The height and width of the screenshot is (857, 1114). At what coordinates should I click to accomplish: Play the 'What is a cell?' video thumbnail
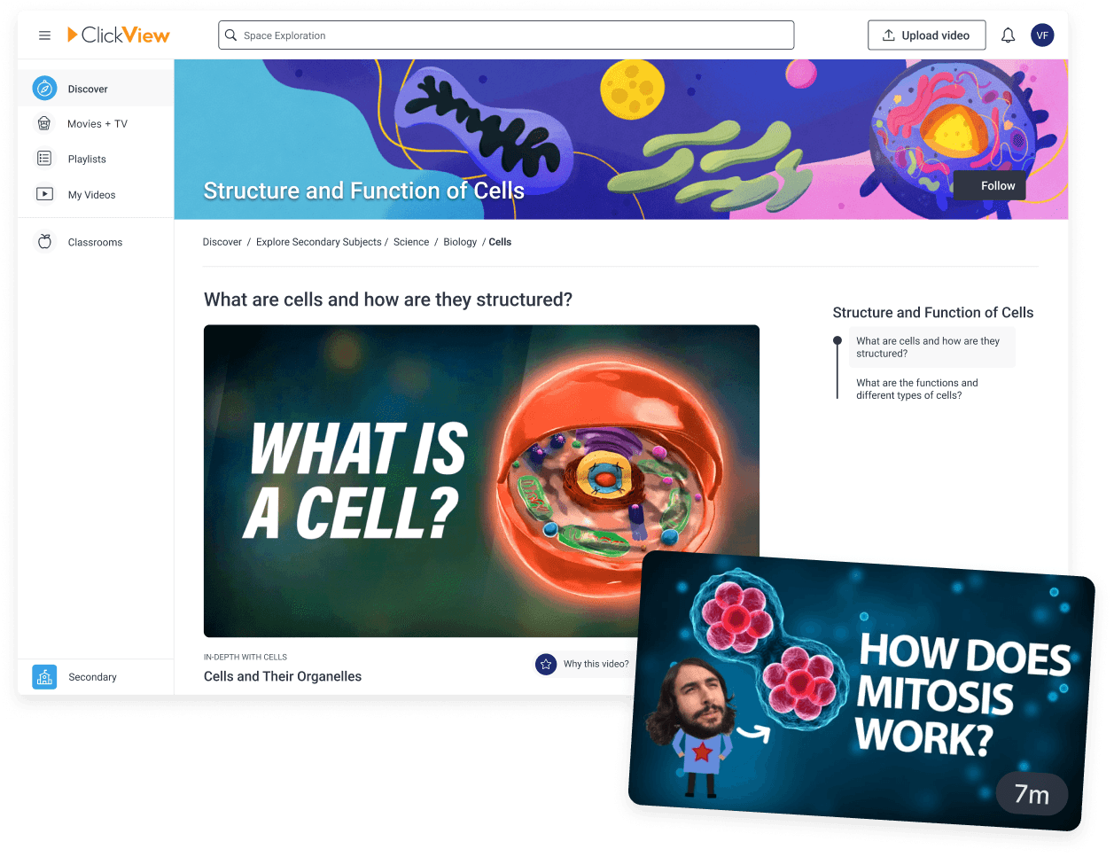click(x=481, y=480)
